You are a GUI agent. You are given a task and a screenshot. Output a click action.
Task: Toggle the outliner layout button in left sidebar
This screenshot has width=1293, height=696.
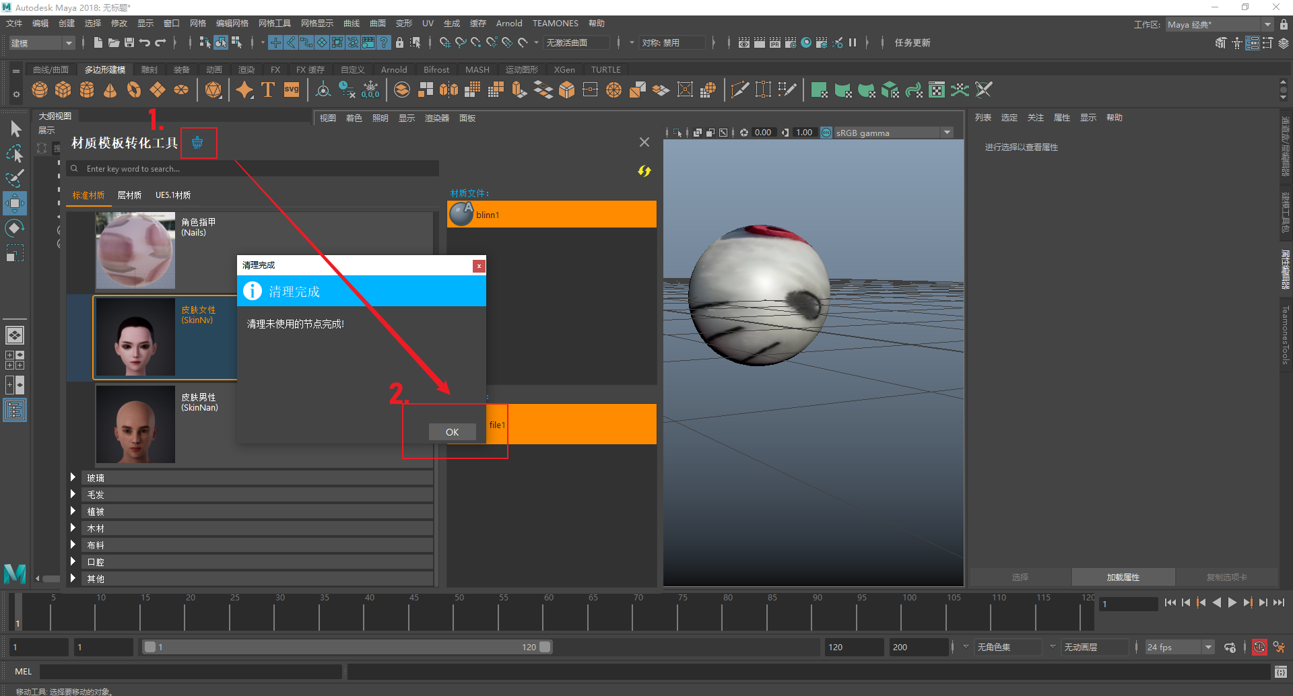[15, 410]
